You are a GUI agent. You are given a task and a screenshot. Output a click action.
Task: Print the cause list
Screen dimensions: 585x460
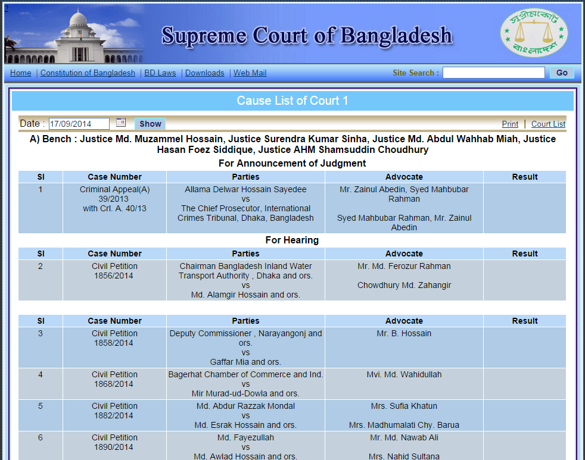click(x=510, y=124)
